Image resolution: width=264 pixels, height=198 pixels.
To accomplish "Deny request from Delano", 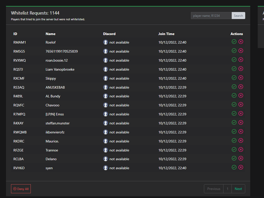I will [241, 158].
